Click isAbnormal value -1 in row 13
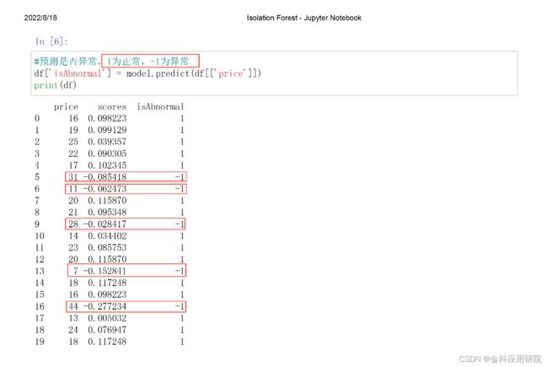This screenshot has height=367, width=548. coord(180,271)
